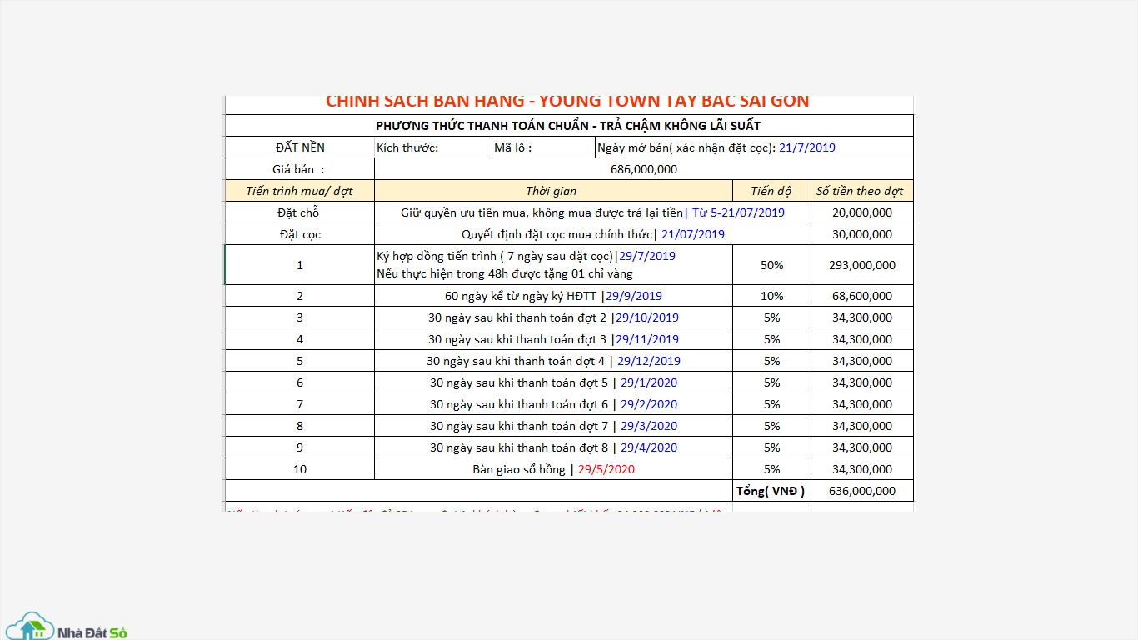Select the 'Tiến độ' column header
This screenshot has width=1138, height=640.
772,191
